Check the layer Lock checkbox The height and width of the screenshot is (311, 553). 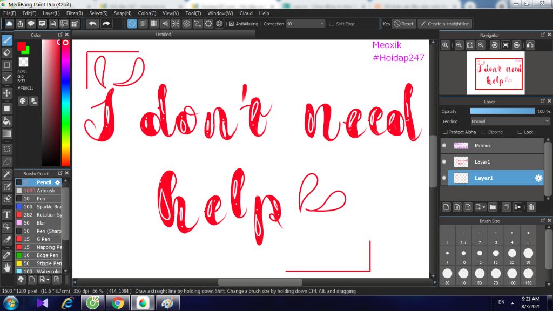click(x=520, y=132)
